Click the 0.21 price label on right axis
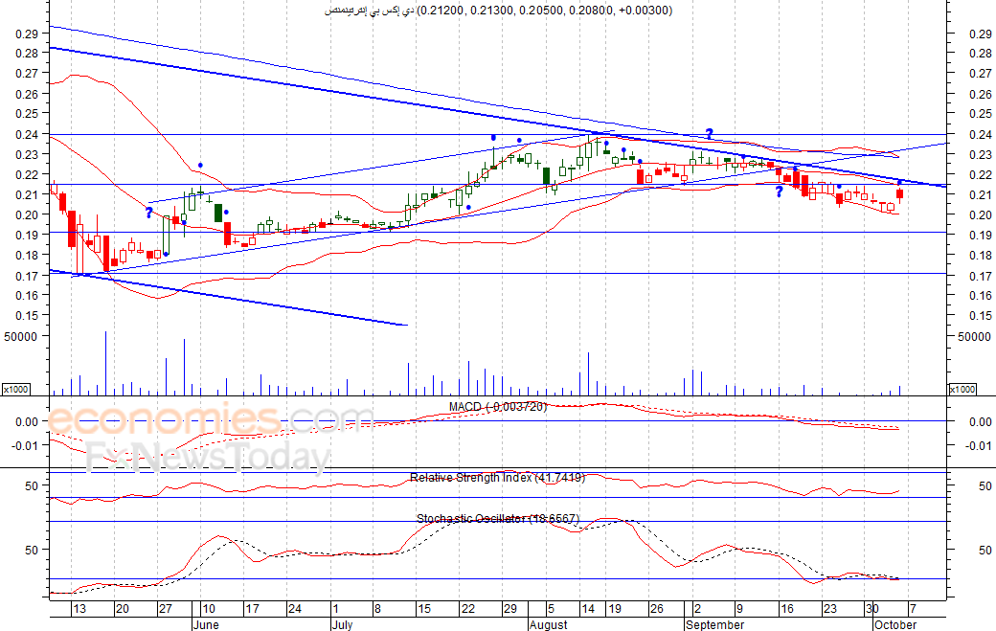Screen dimensions: 996x631 (980, 195)
